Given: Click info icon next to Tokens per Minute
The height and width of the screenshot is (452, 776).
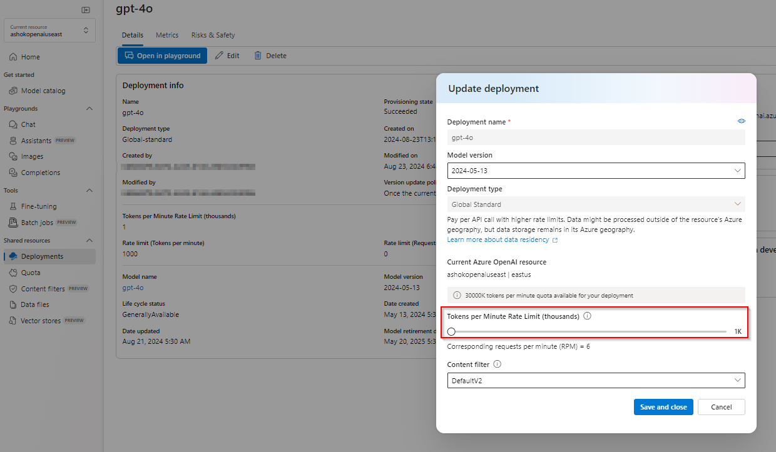Looking at the screenshot, I should tap(587, 316).
